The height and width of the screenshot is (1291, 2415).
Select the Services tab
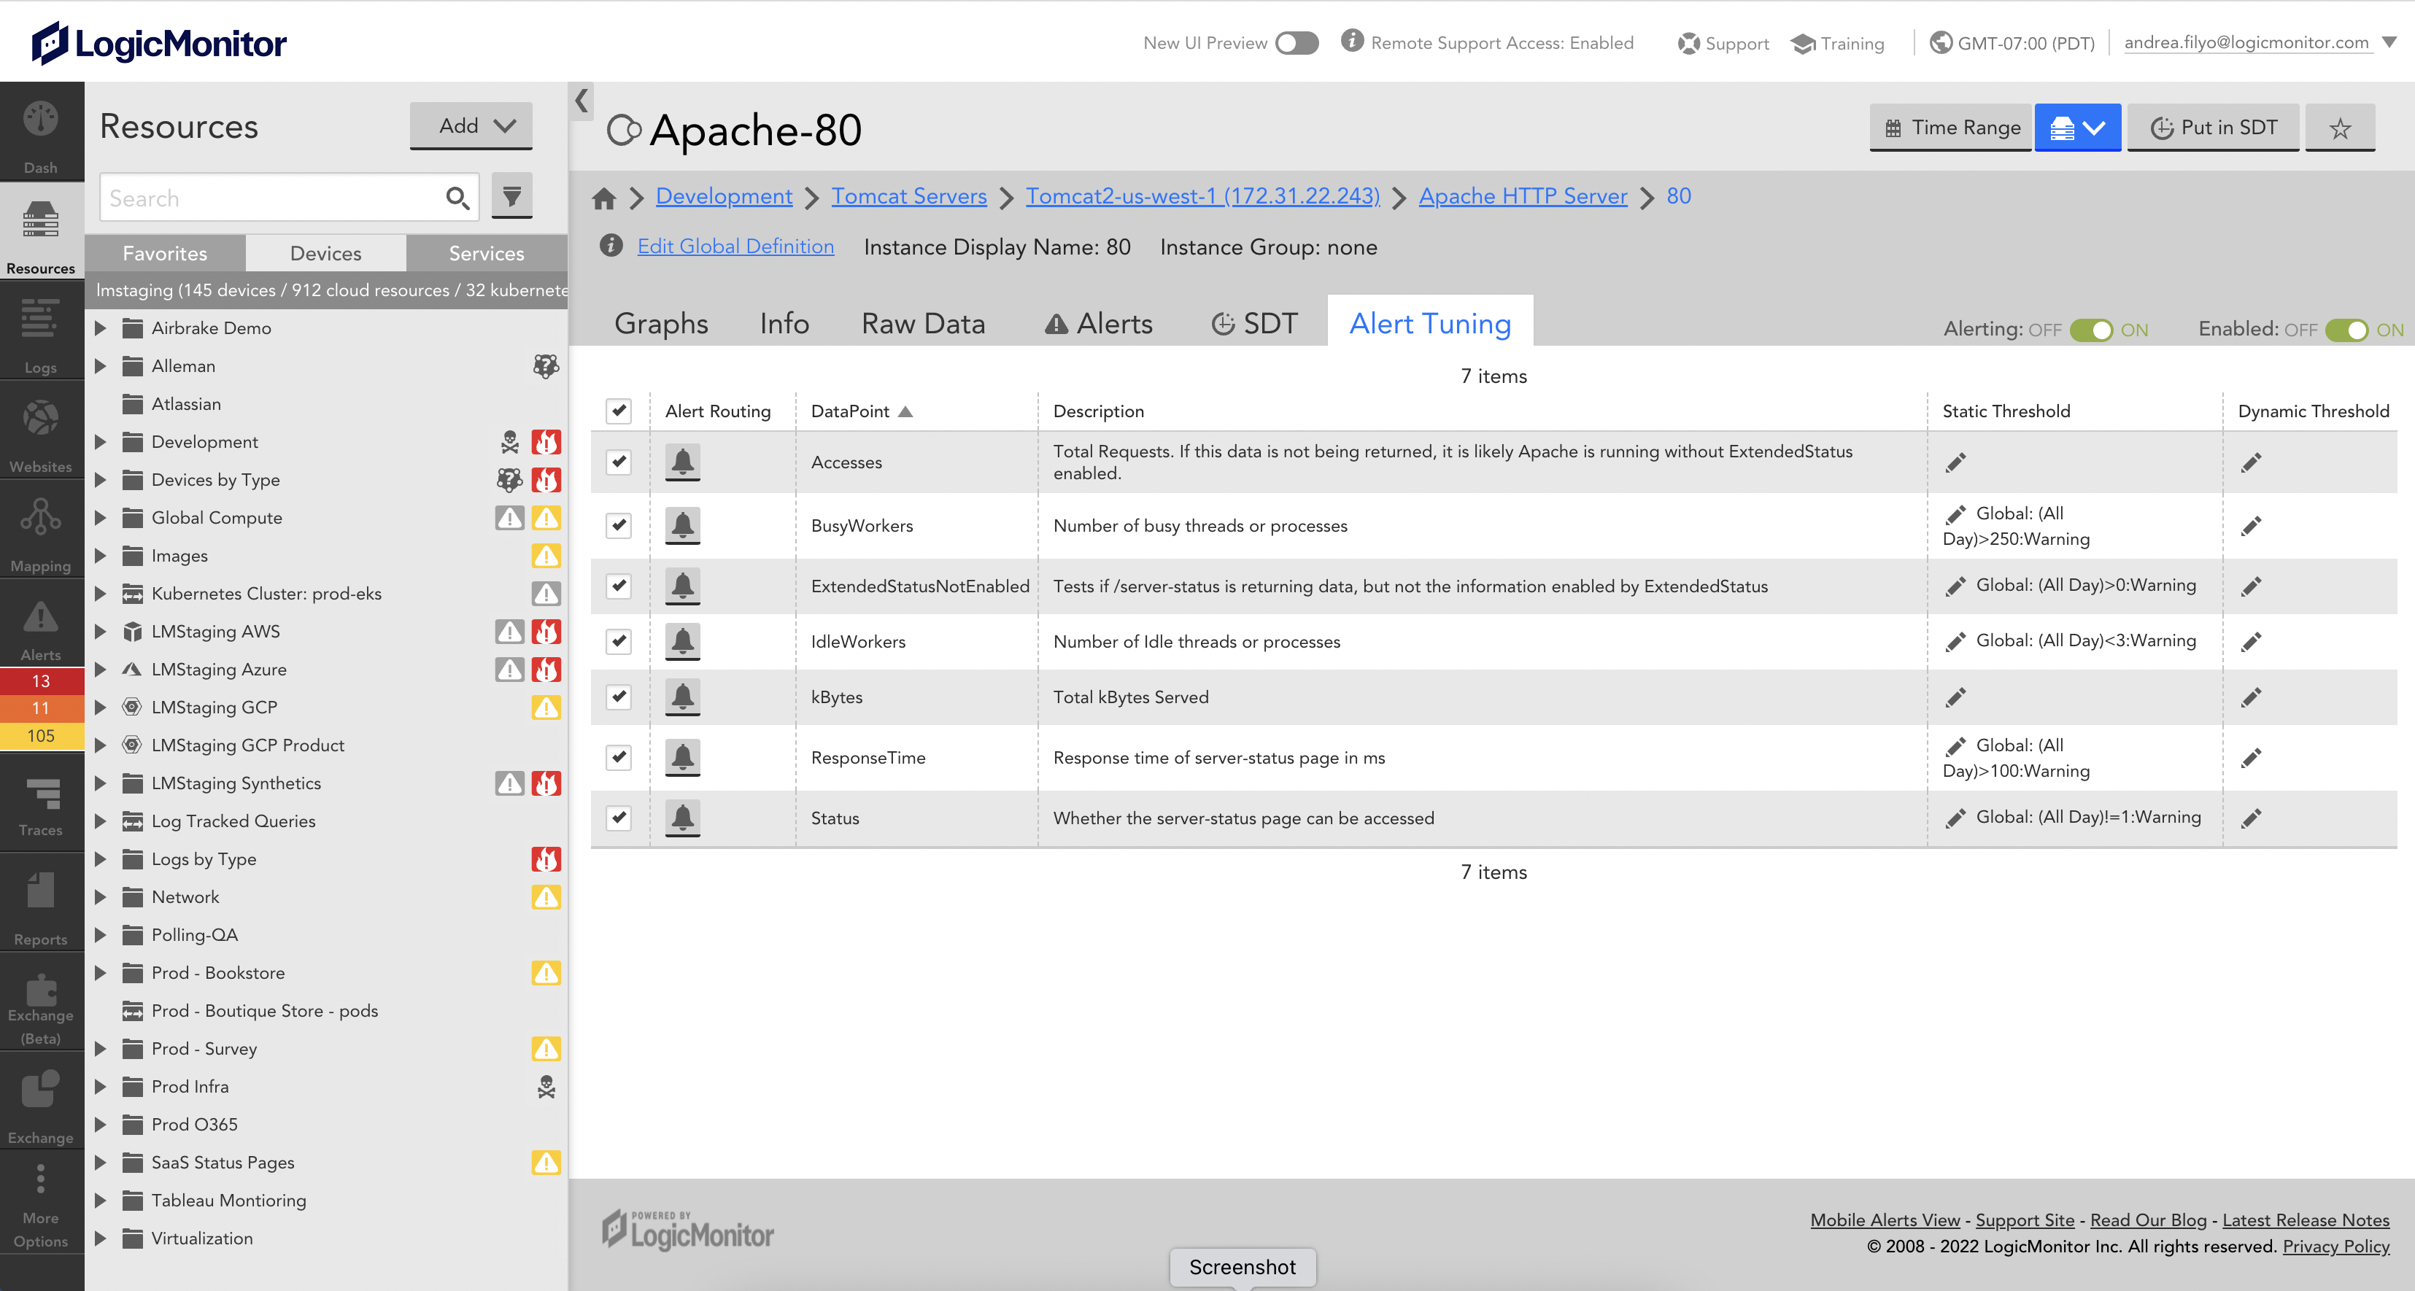pos(487,253)
